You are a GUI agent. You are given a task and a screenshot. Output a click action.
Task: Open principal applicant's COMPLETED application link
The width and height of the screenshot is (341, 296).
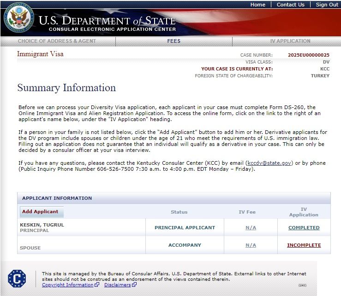[x=304, y=228]
